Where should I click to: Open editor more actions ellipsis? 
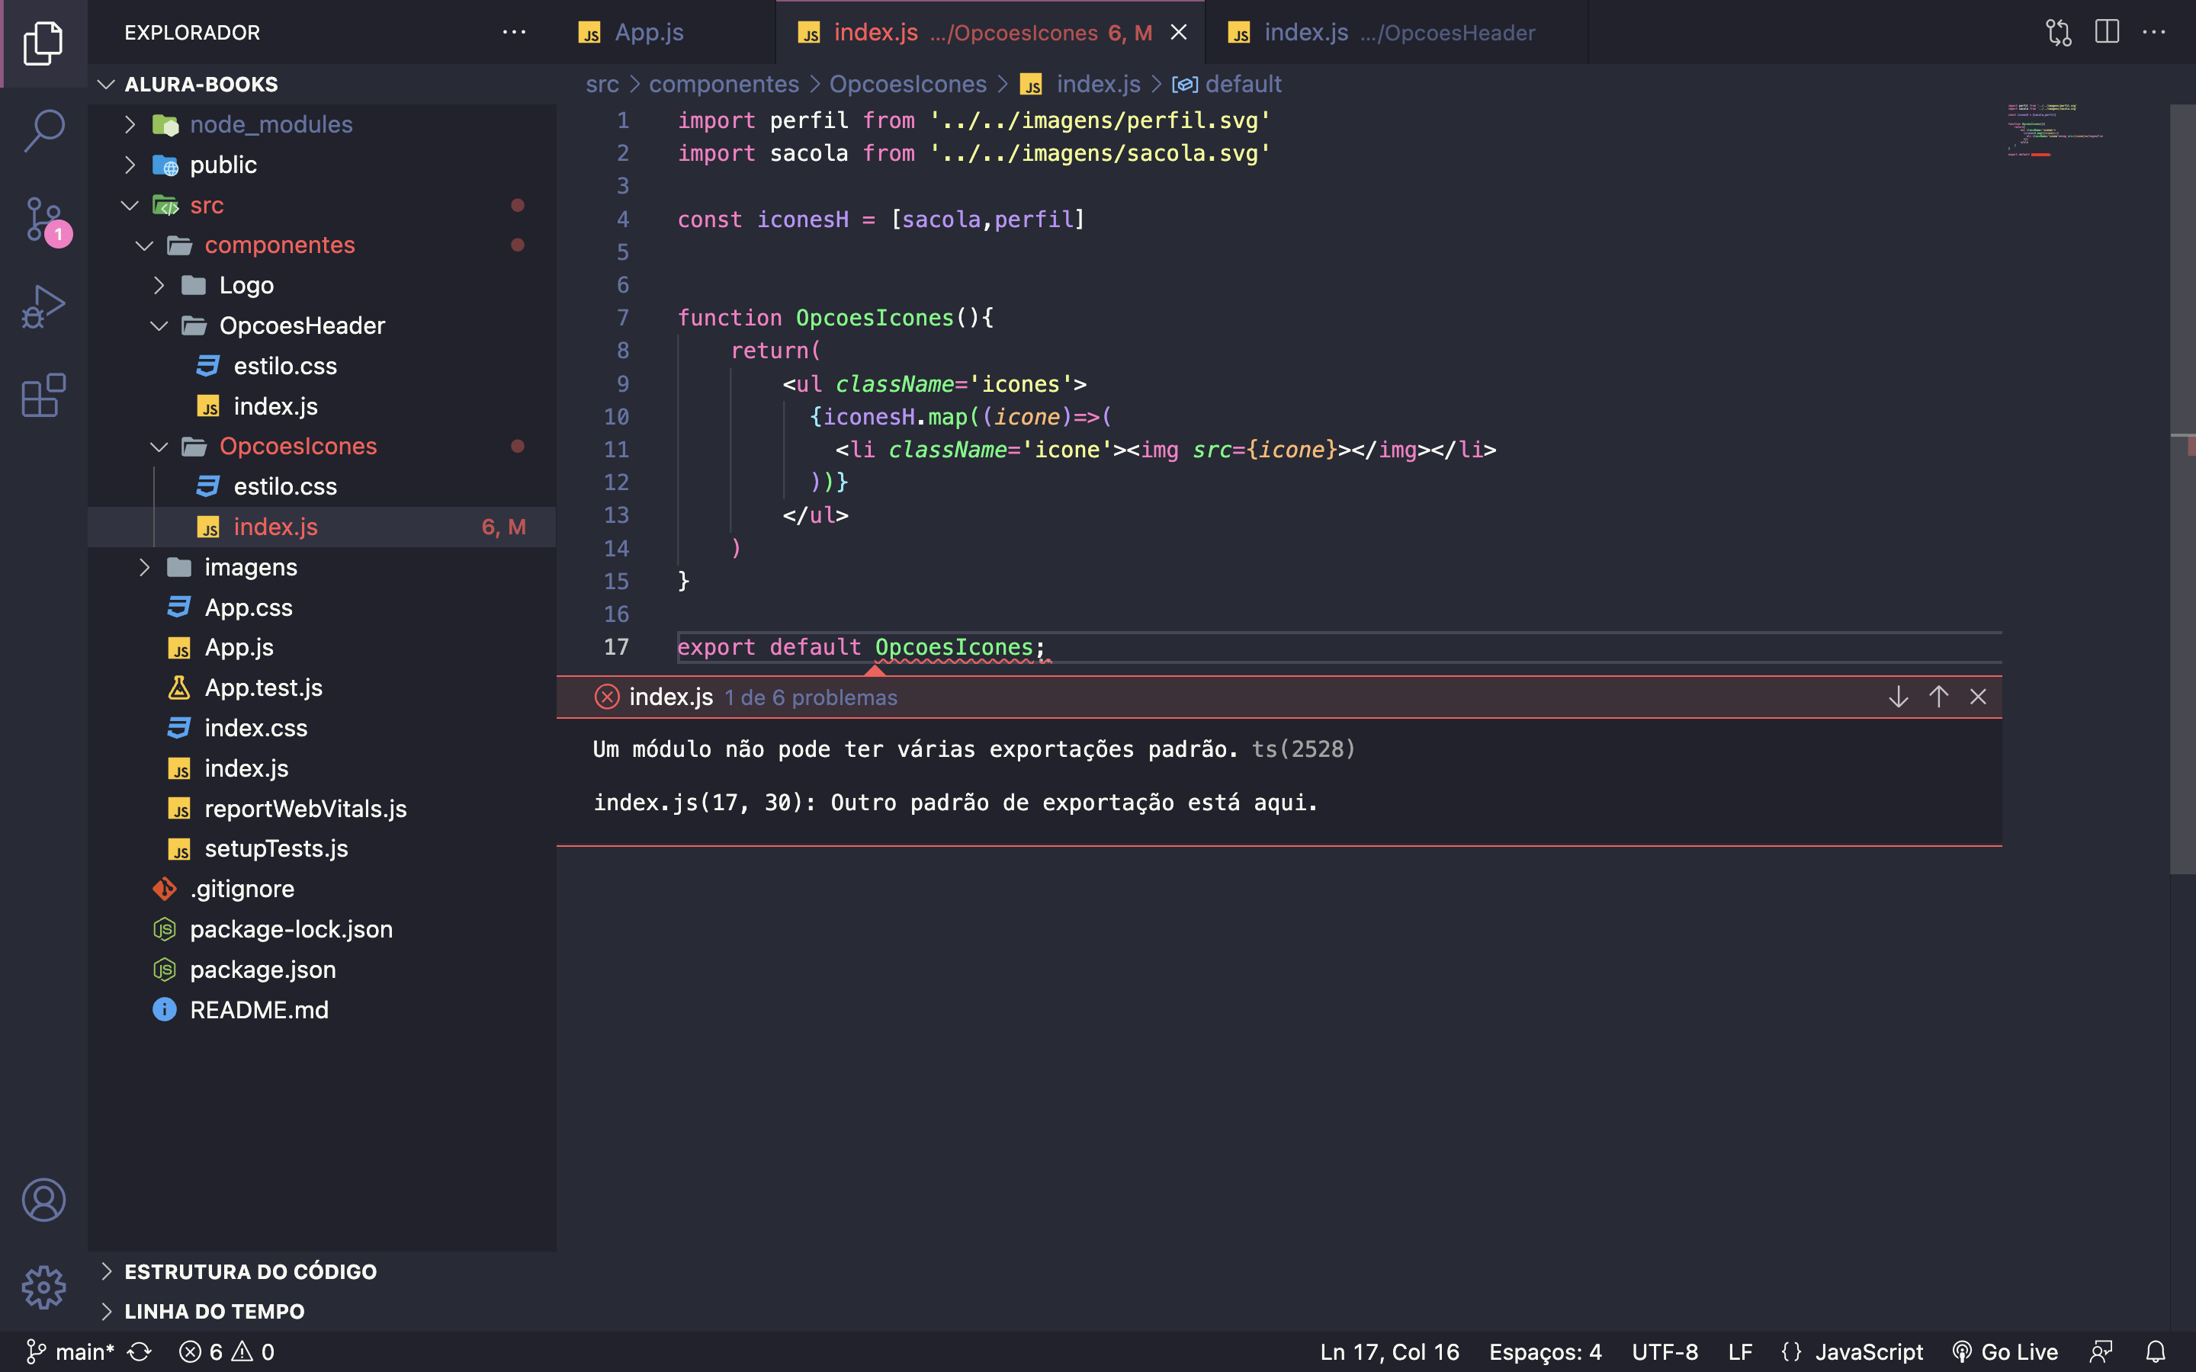2153,33
